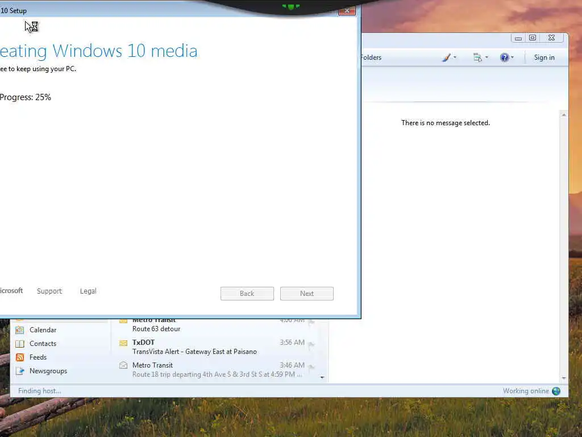Switch to Calendar label in Mail sidebar
This screenshot has height=437, width=582.
click(x=43, y=330)
